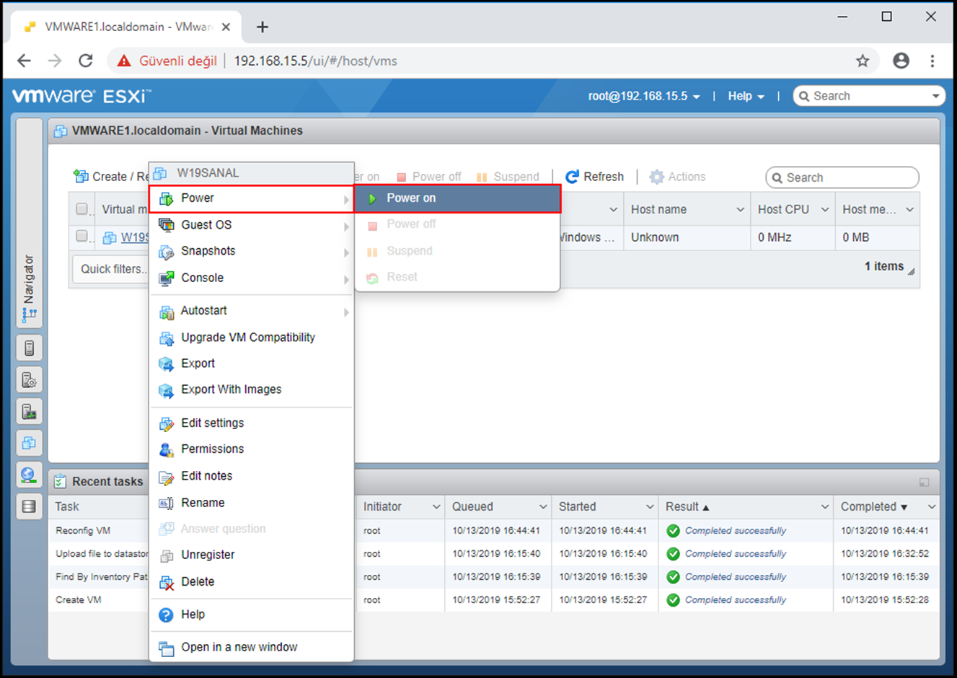Open the Networking sidebar icon

coord(29,475)
